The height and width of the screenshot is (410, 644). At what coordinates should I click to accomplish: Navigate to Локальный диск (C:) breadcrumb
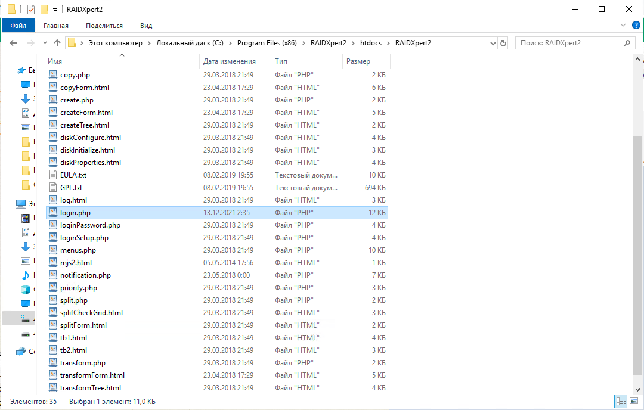coord(190,43)
